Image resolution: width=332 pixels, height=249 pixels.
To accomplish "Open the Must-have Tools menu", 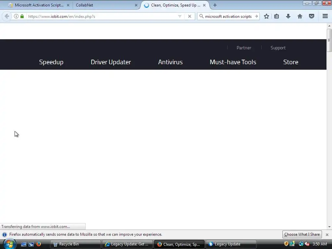I will [233, 62].
